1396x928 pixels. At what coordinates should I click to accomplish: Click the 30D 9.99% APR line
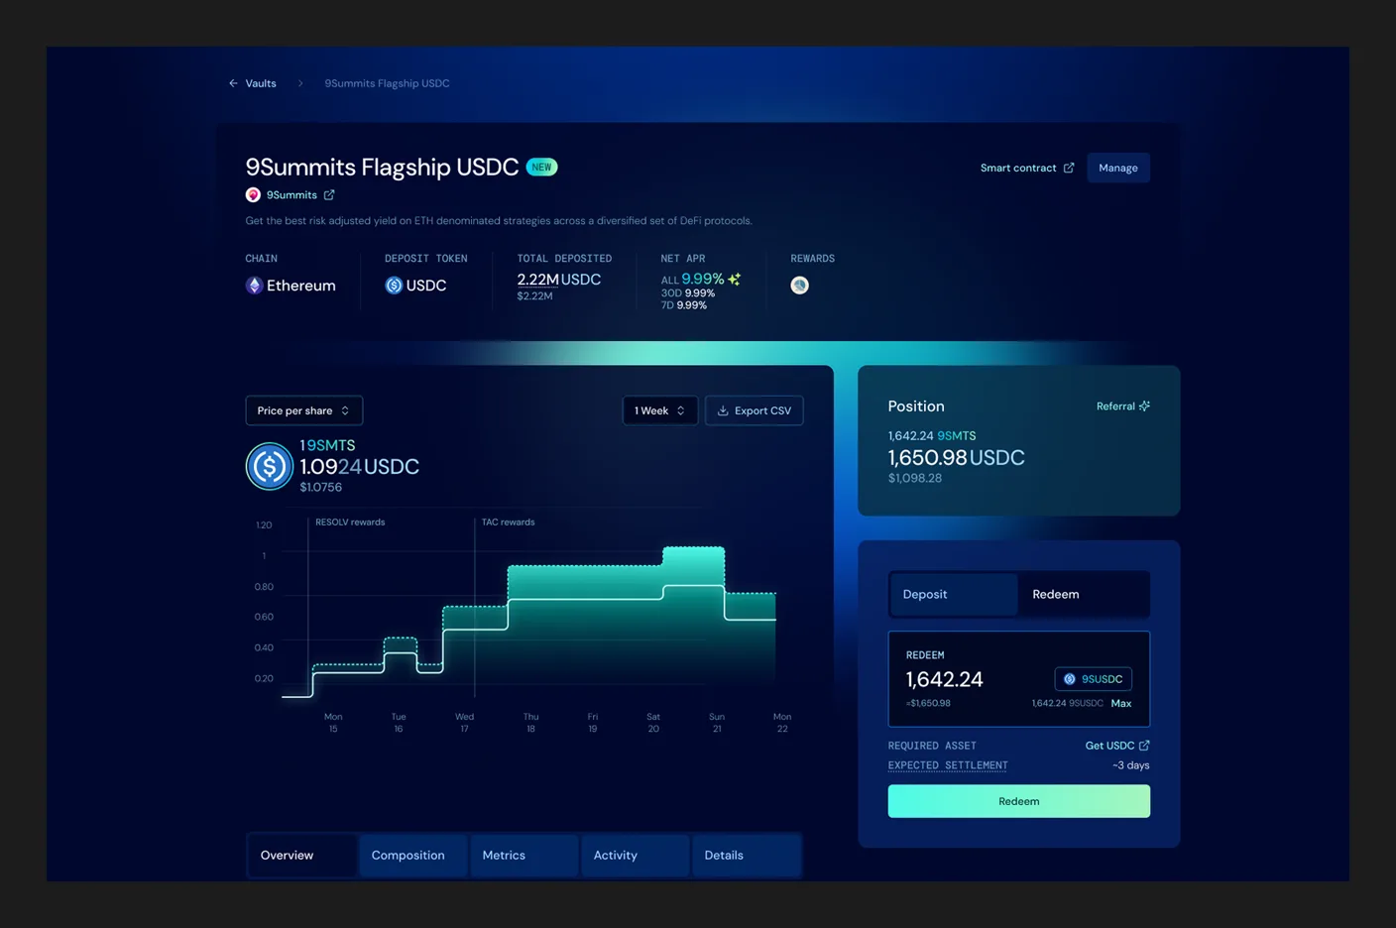[x=688, y=293]
